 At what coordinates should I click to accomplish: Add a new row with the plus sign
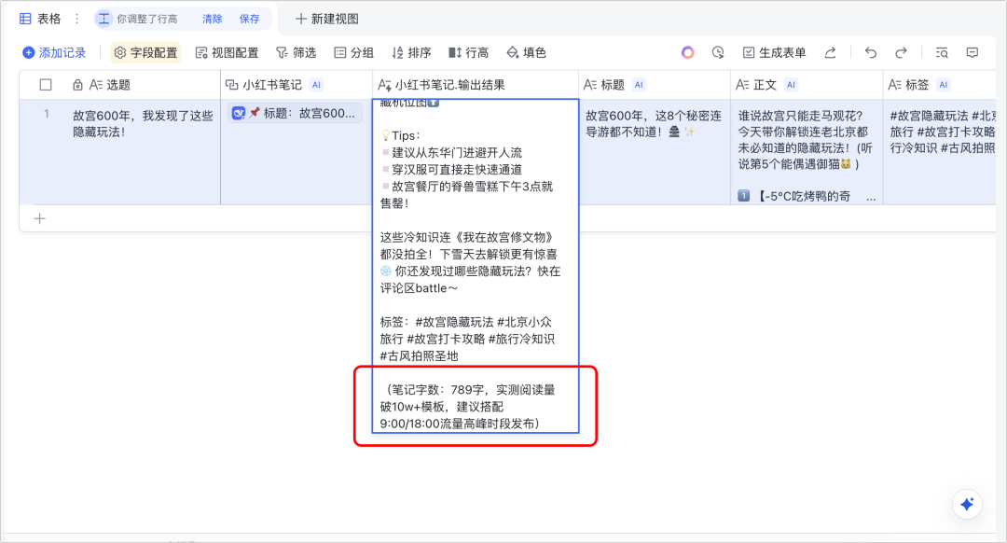(x=40, y=219)
